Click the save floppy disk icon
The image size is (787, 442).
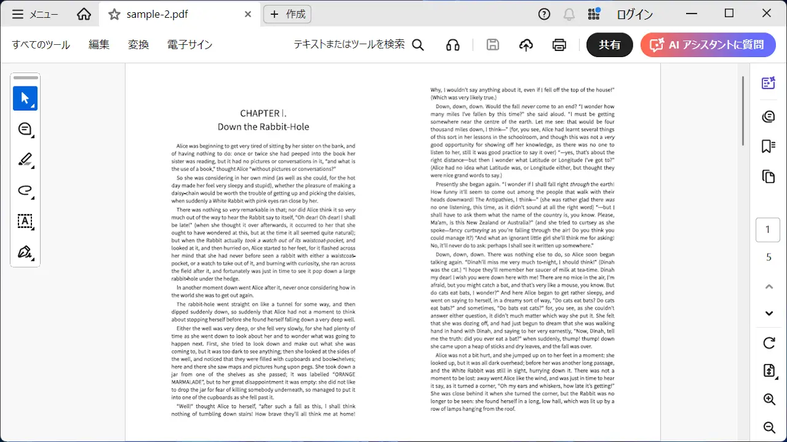pos(492,45)
